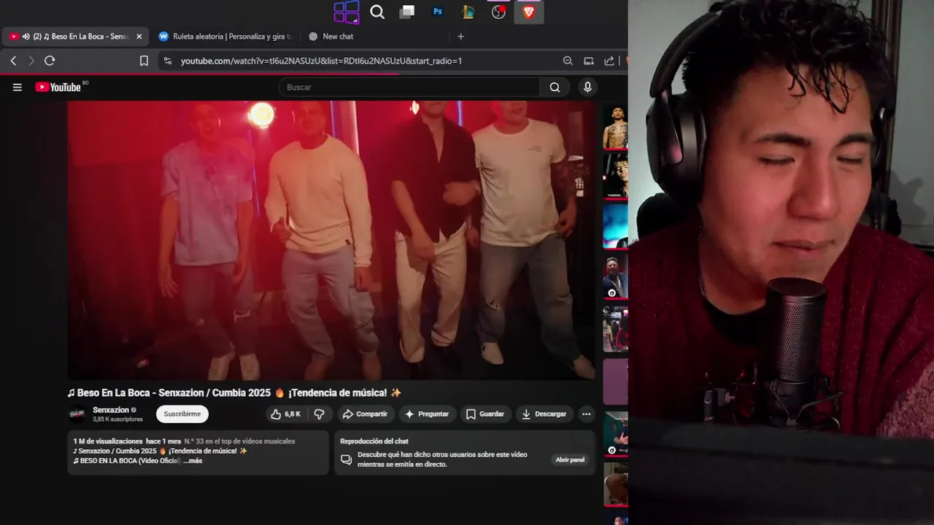934x525 pixels.
Task: Open the Windows Start menu icon
Action: [347, 12]
